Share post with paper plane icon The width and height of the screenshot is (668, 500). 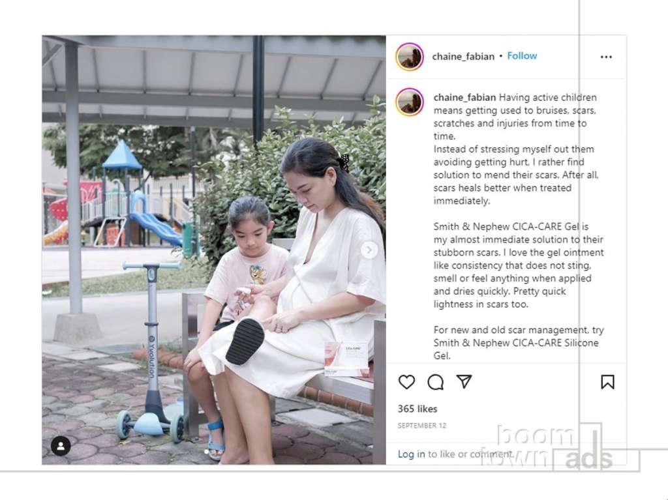pos(464,381)
